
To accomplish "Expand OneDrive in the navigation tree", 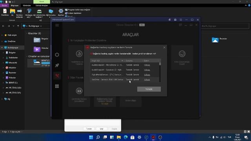I will 2,42.
